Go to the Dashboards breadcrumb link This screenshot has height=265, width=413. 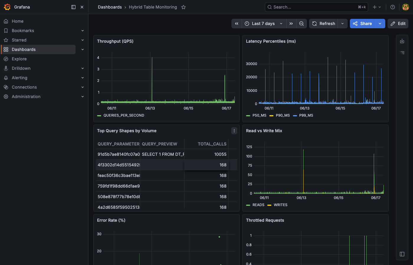pyautogui.click(x=110, y=7)
